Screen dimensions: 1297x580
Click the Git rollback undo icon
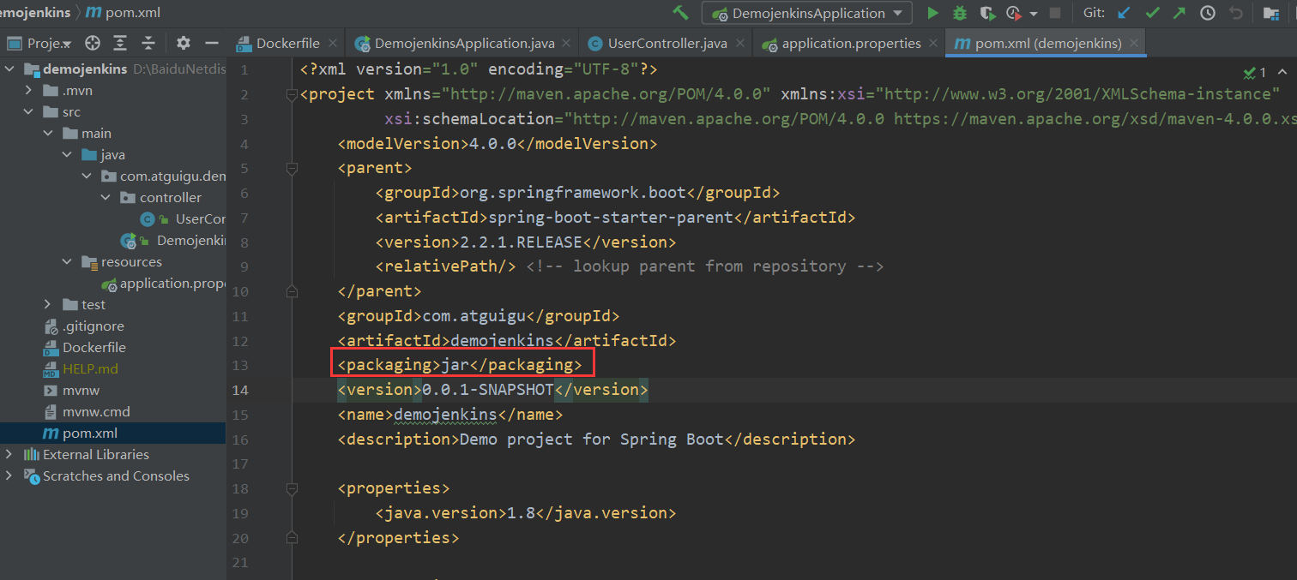pyautogui.click(x=1236, y=13)
